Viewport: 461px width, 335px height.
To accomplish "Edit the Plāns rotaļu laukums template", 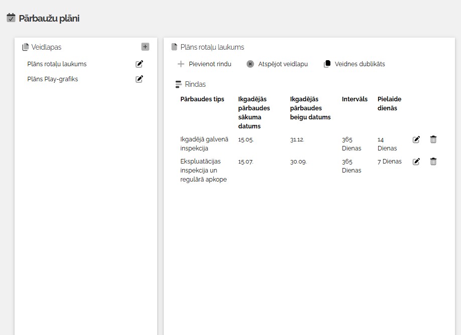I will tap(140, 64).
